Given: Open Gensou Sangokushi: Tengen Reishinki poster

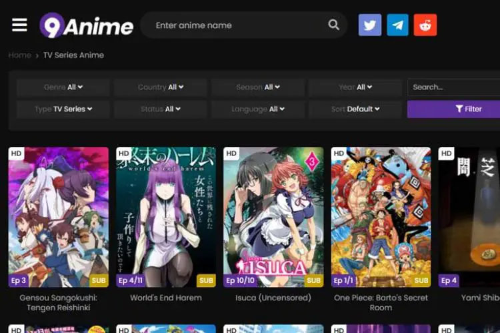Looking at the screenshot, I should [x=59, y=217].
